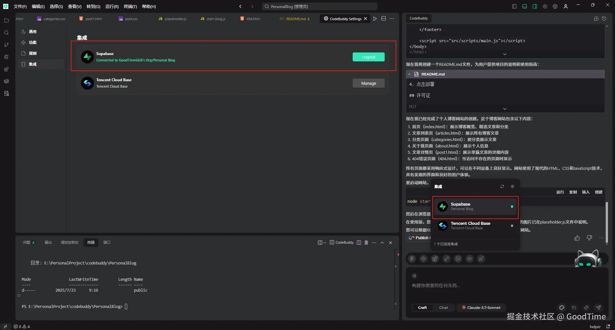Click the rocket deploy icon in chat toolbar

[481, 259]
